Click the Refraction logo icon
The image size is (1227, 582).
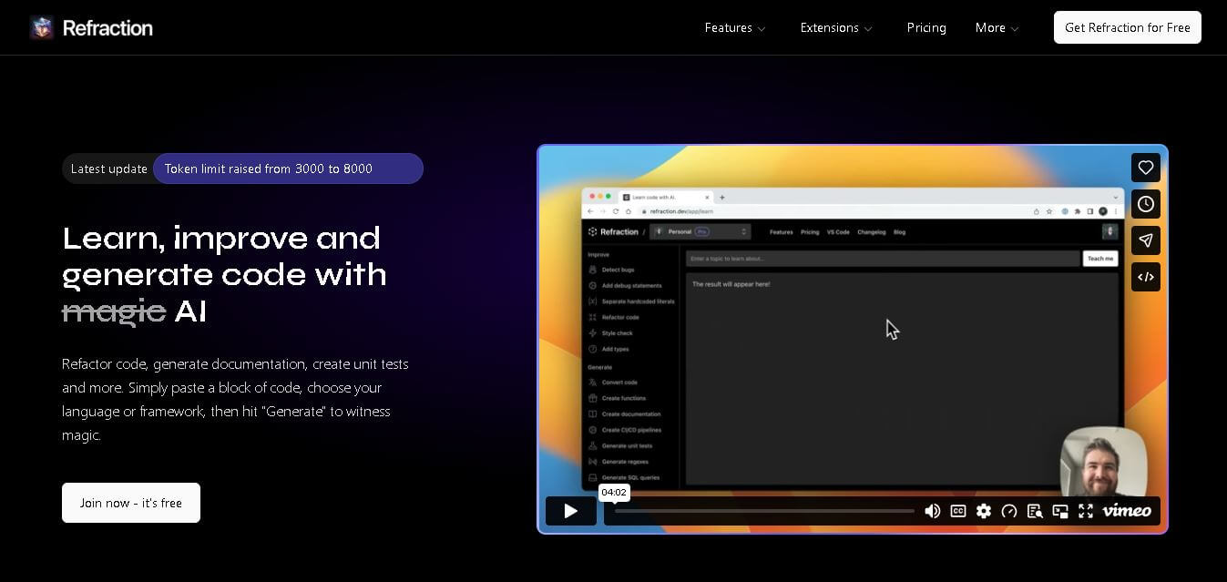pyautogui.click(x=42, y=27)
